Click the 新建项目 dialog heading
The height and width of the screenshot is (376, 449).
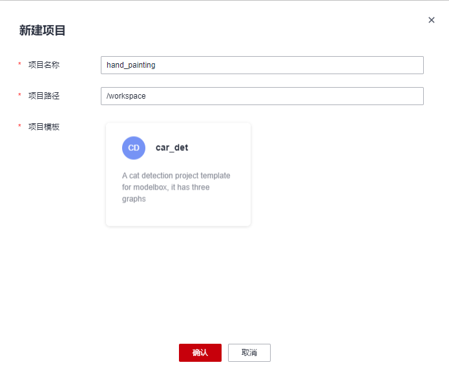tap(43, 30)
